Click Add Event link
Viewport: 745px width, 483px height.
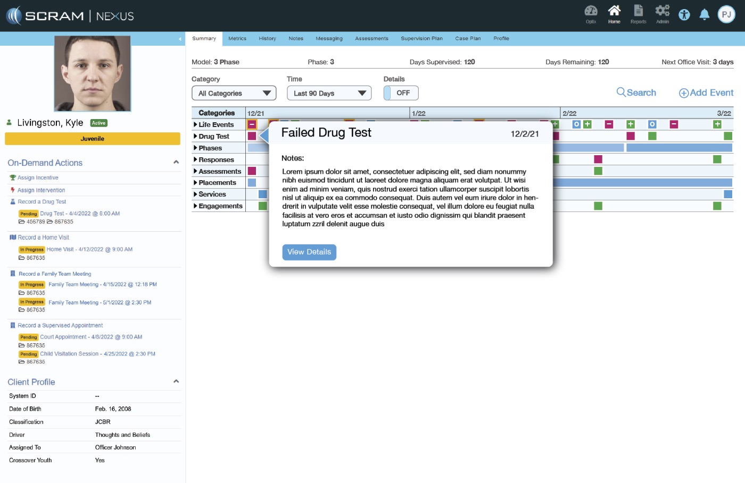[706, 93]
